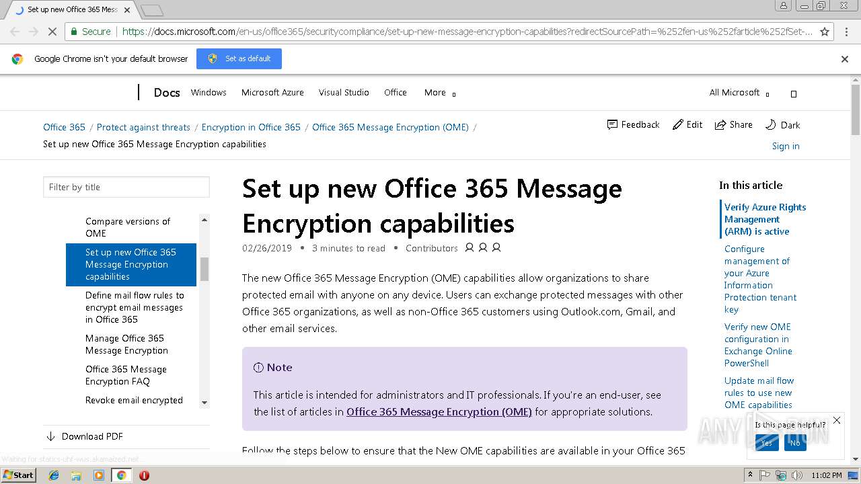Dismiss the default browser notification bar

pos(845,59)
